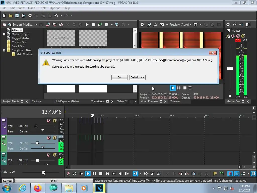Screen dimensions: 257x193
Task: Toggle Mute on audio track 1
Action: coord(49,121)
